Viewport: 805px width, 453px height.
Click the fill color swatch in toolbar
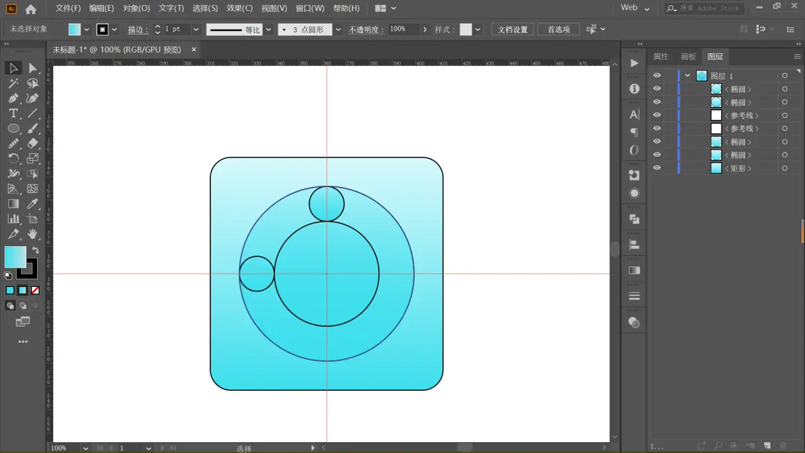point(14,256)
